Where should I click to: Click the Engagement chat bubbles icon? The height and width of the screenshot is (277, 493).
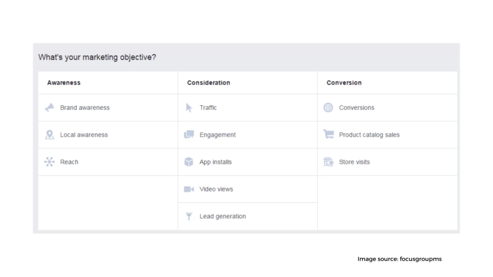coord(189,135)
